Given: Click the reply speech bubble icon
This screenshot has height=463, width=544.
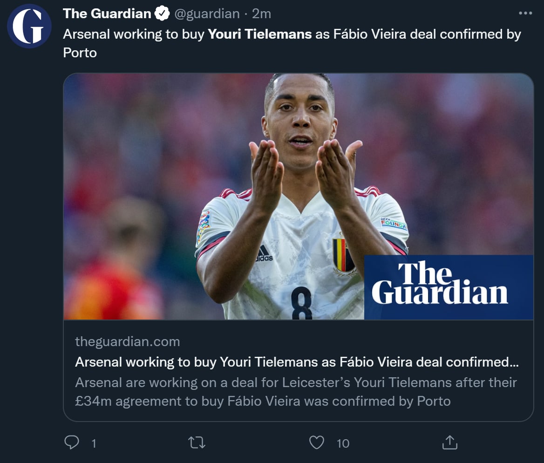Looking at the screenshot, I should click(x=71, y=442).
